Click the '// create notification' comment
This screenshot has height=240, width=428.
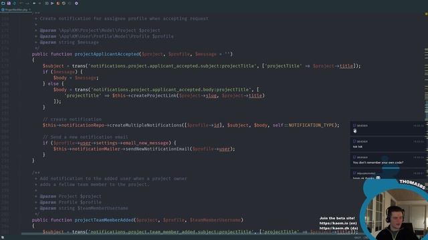(x=72, y=119)
